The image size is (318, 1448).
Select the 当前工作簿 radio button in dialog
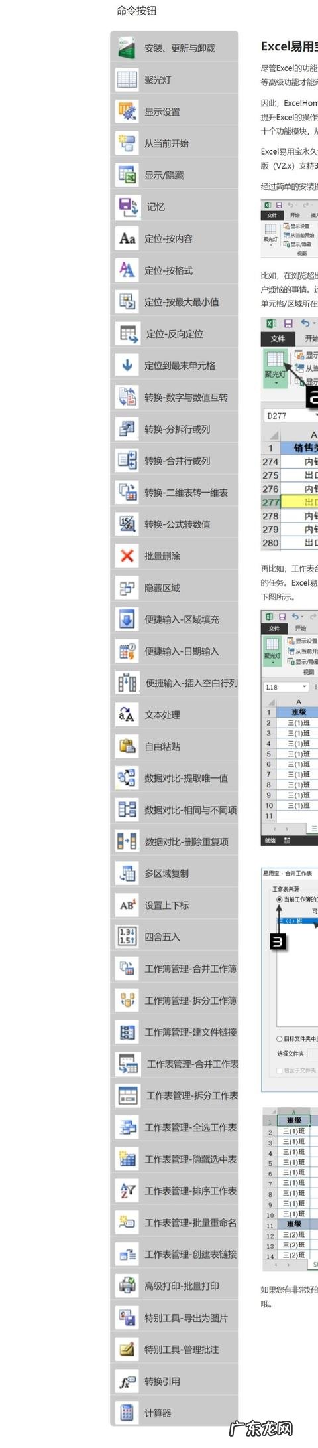(x=279, y=899)
